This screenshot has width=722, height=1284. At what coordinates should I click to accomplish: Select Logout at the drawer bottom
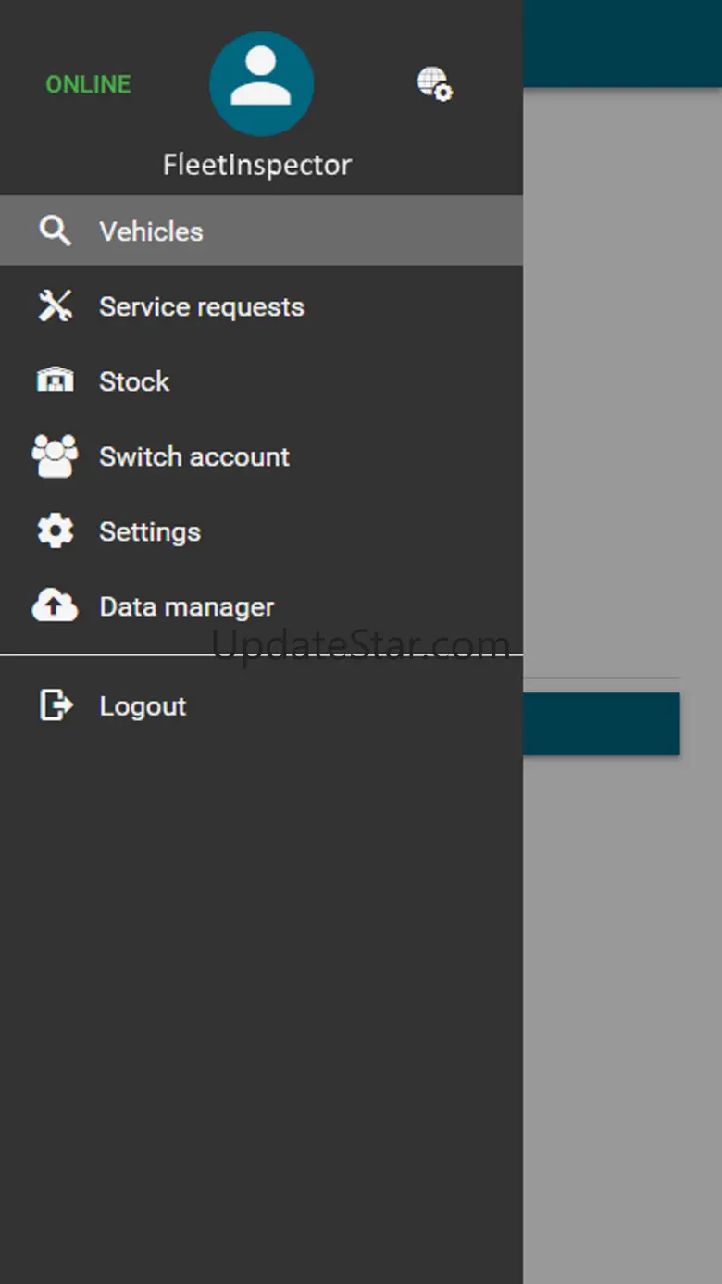pos(261,705)
